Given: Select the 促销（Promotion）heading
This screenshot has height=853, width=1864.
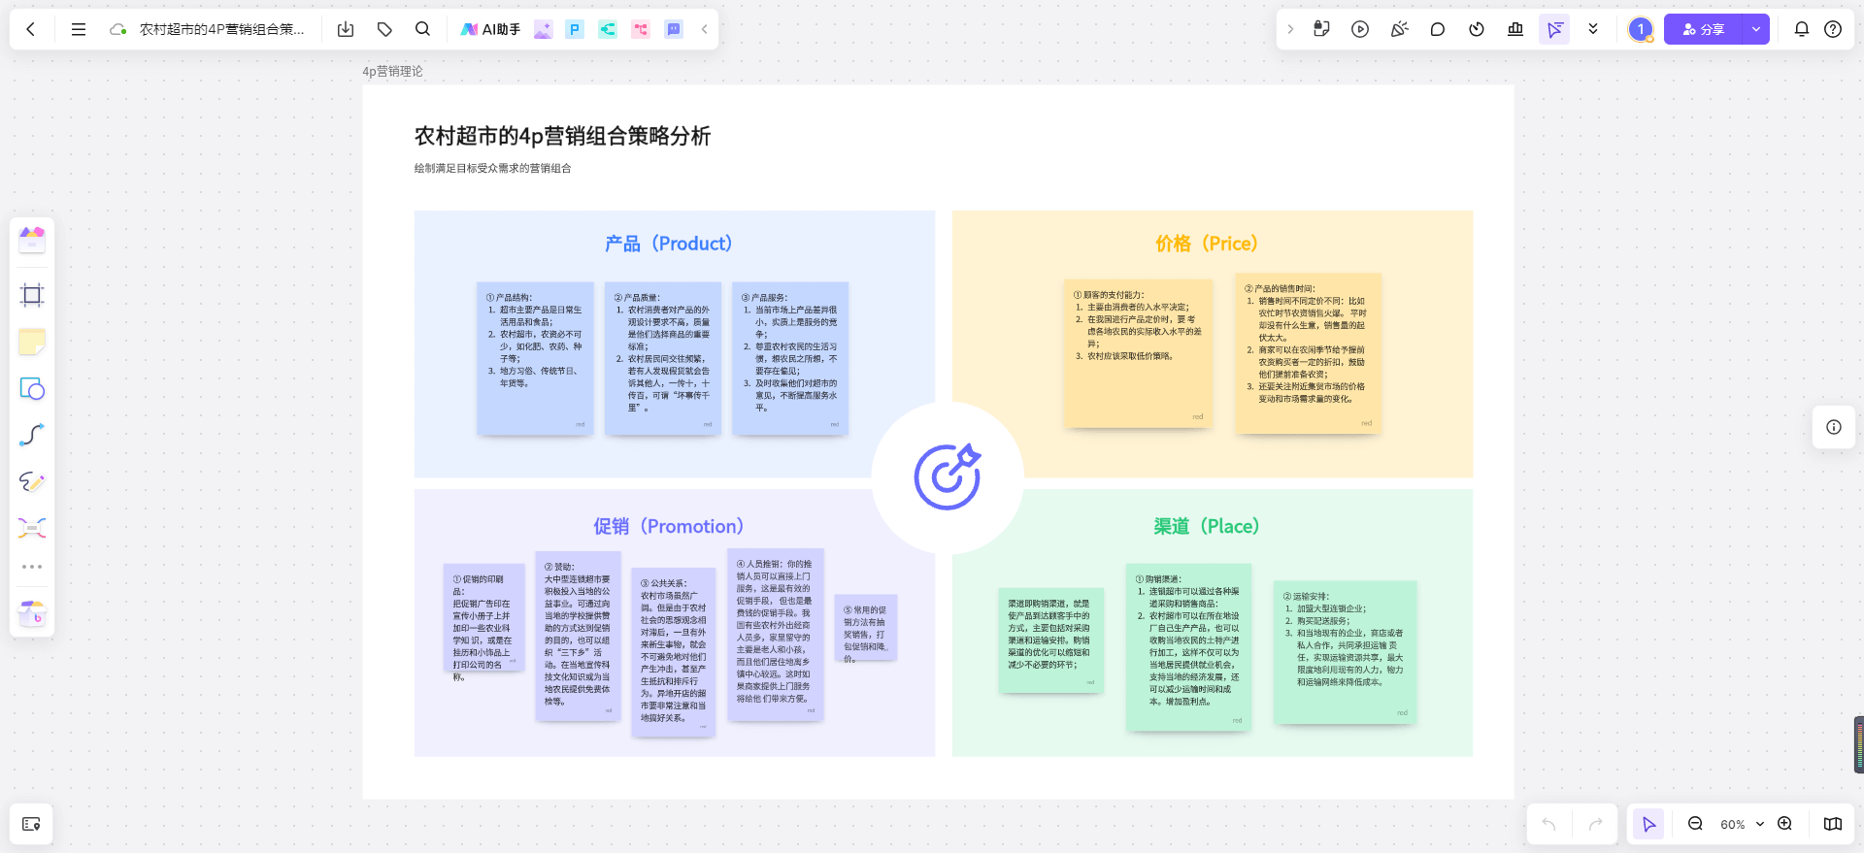Looking at the screenshot, I should click(x=669, y=526).
